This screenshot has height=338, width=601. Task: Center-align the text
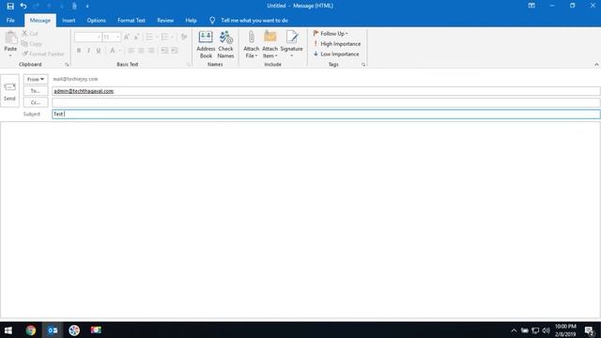pyautogui.click(x=141, y=50)
